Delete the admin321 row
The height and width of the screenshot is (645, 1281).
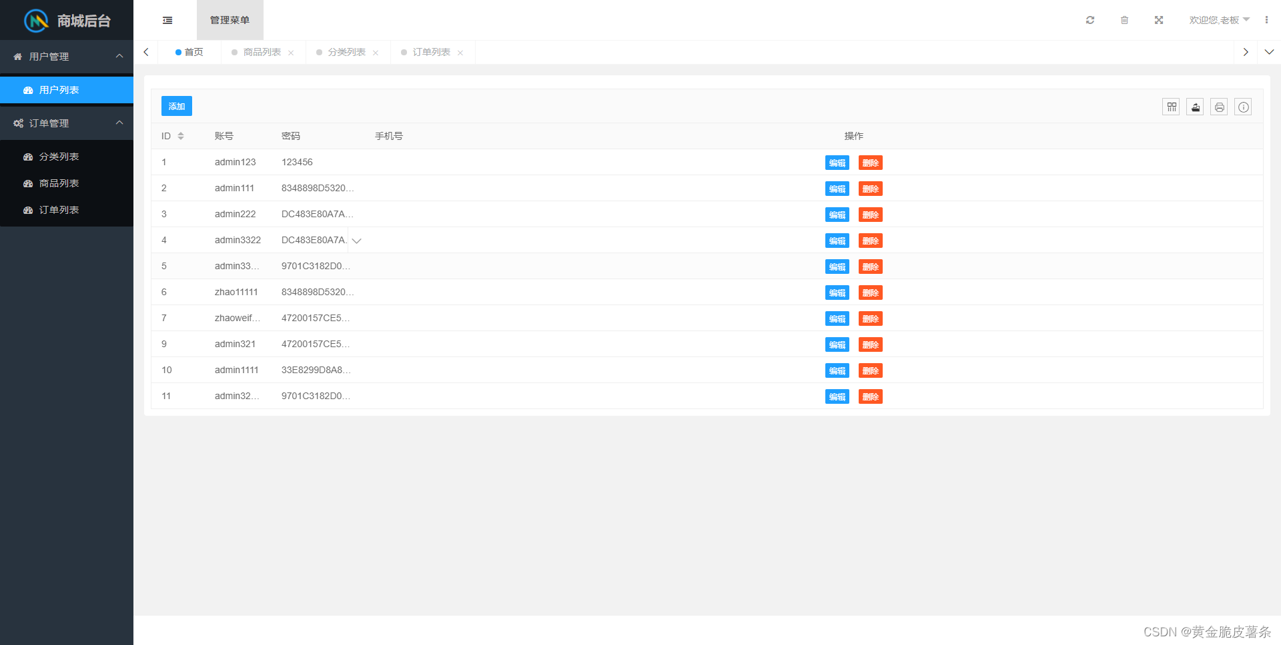pos(871,344)
